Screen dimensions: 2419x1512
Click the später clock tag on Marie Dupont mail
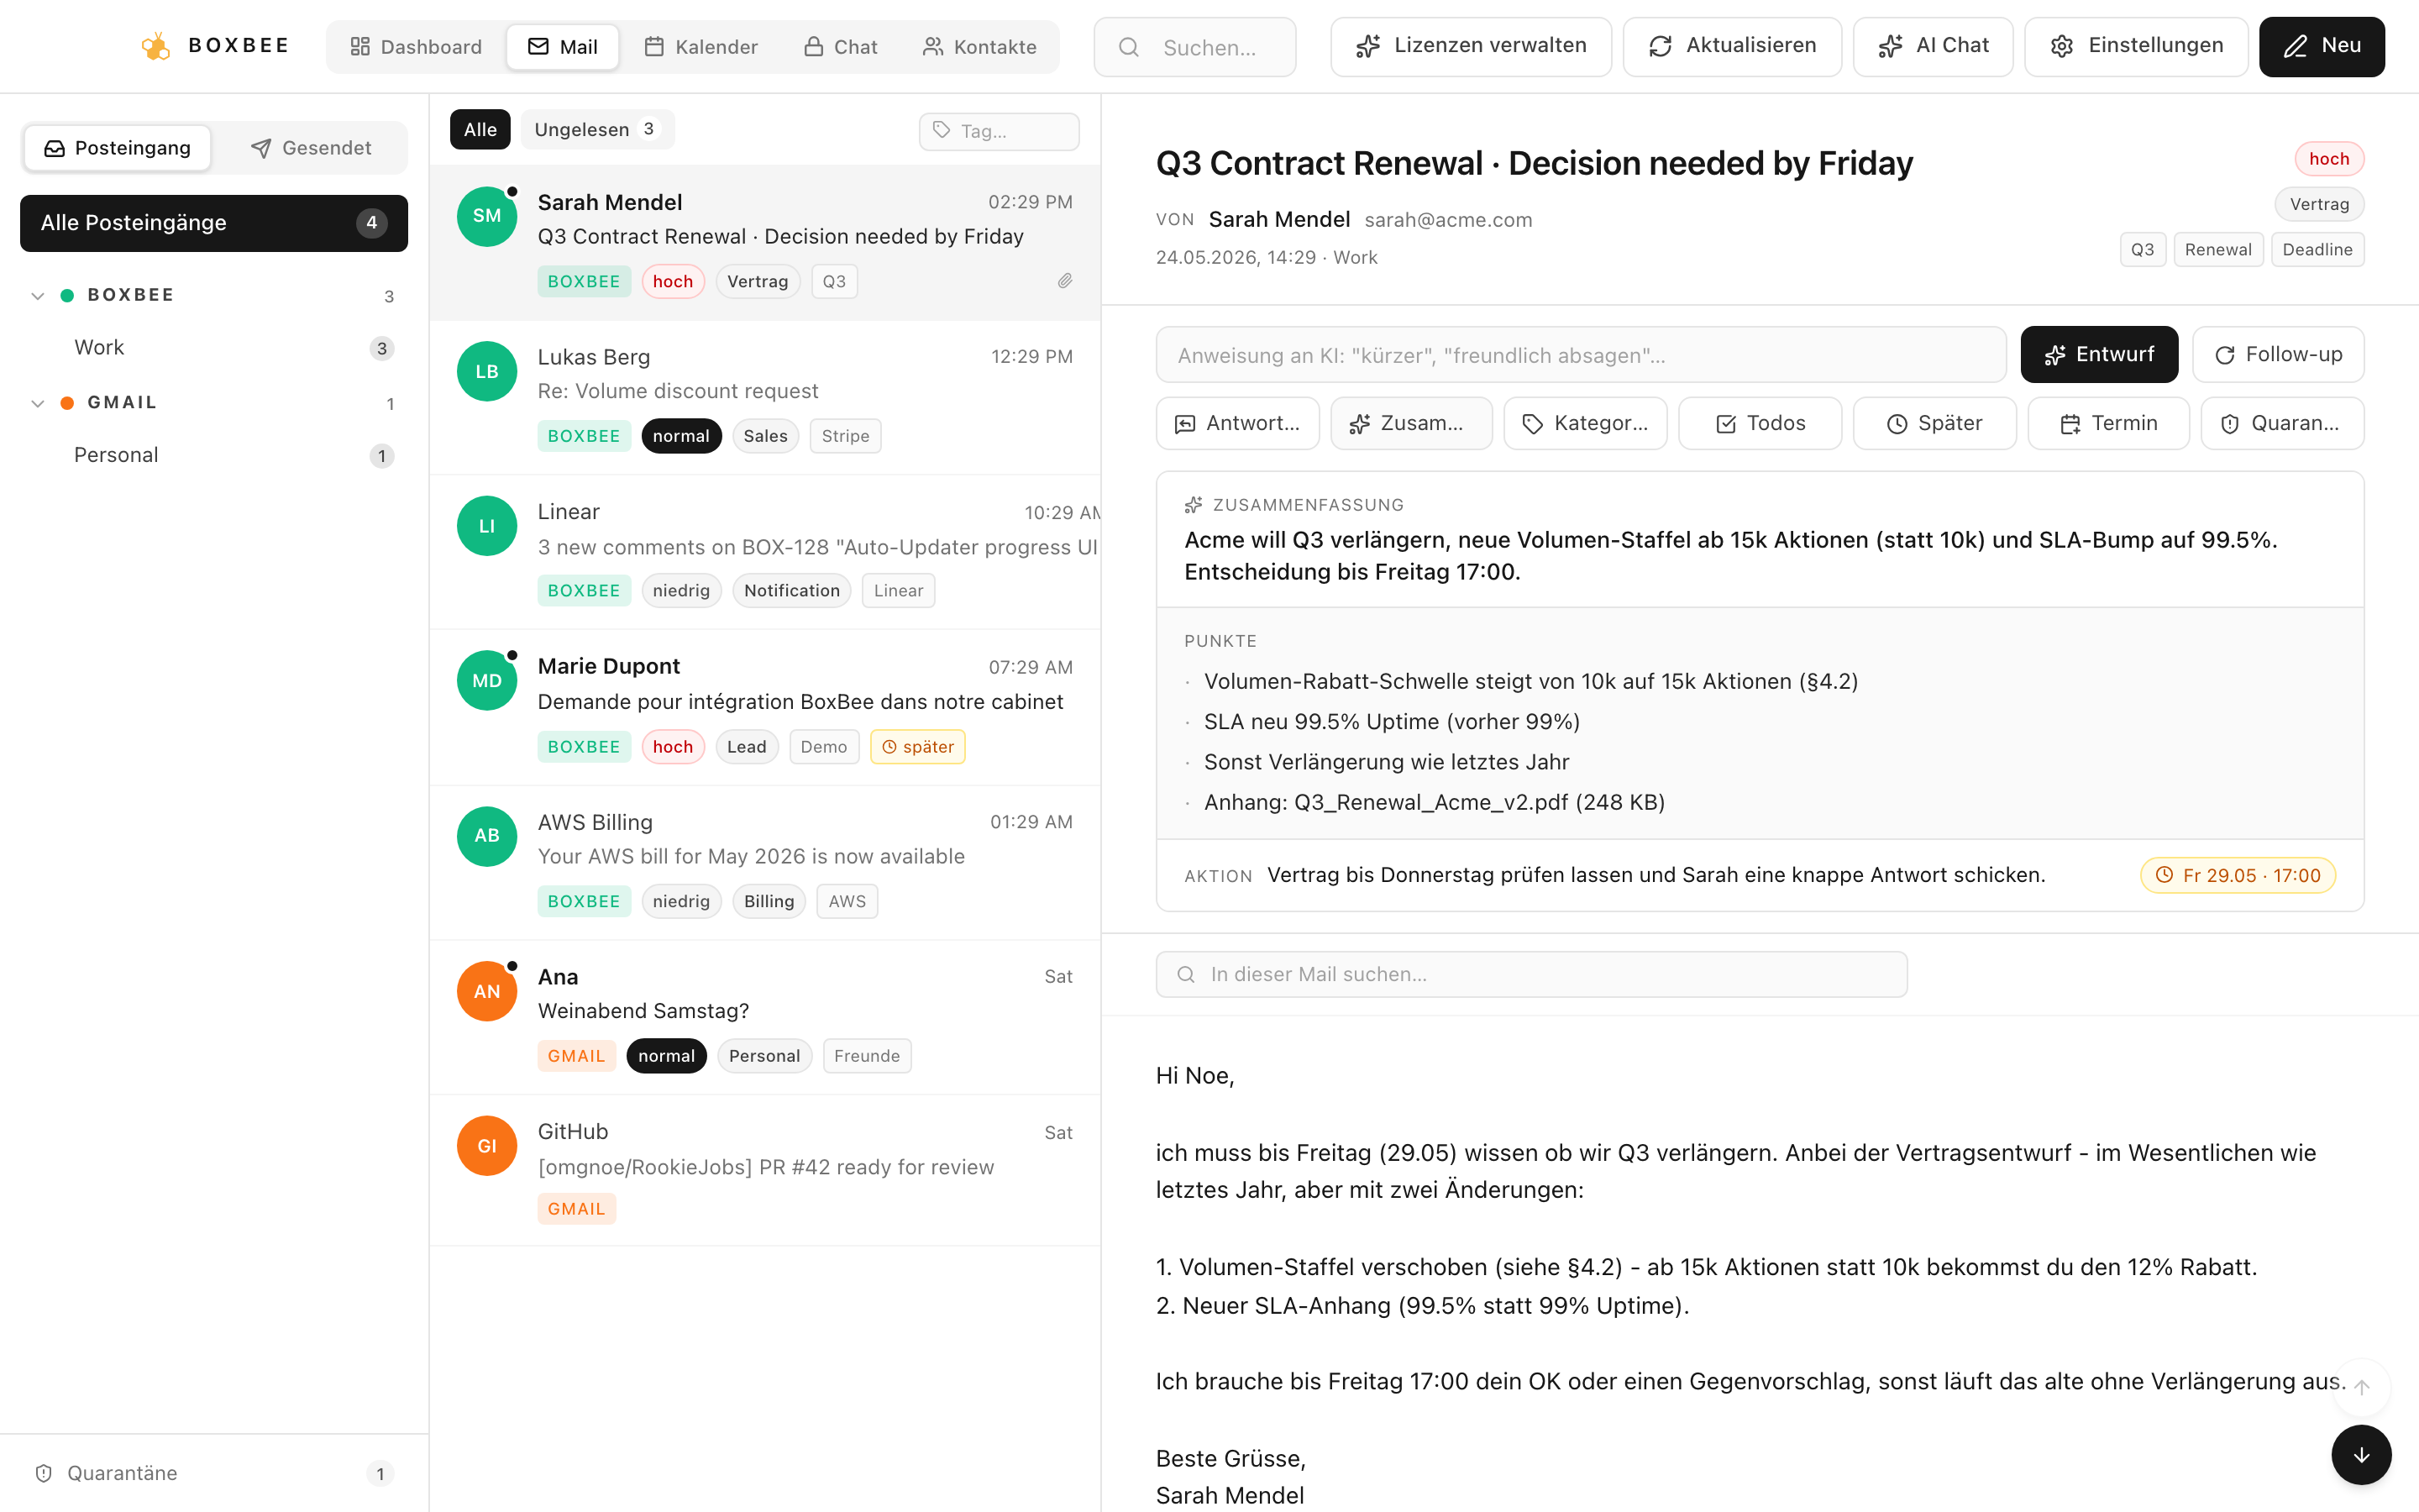(x=916, y=747)
